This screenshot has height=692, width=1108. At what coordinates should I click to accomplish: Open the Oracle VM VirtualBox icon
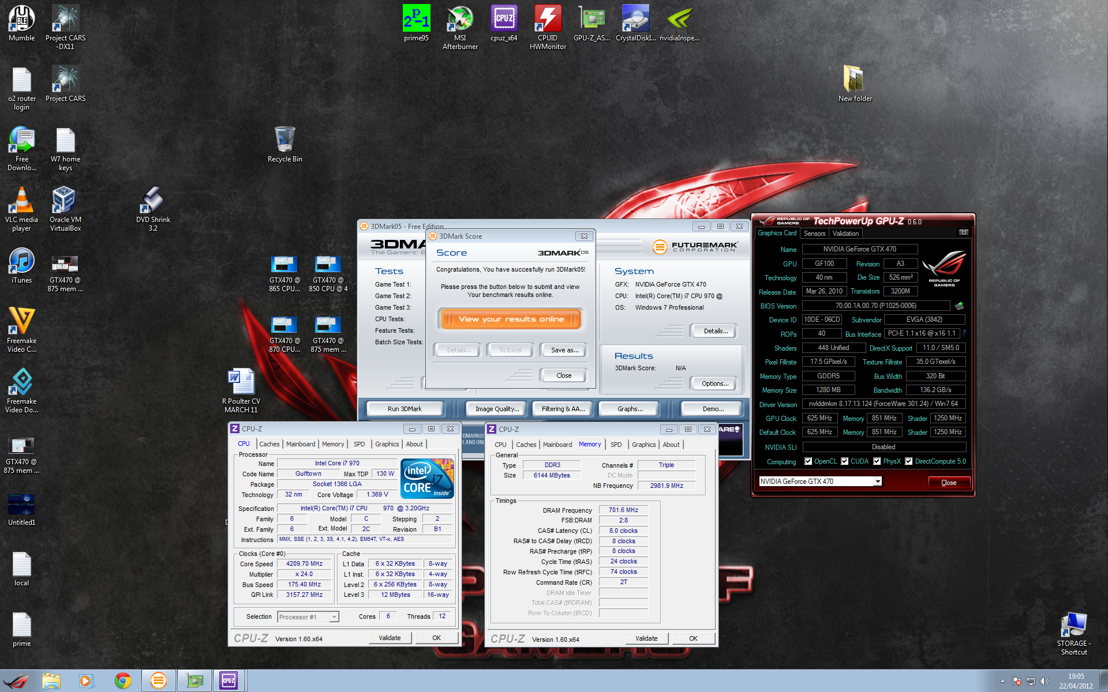tap(65, 209)
